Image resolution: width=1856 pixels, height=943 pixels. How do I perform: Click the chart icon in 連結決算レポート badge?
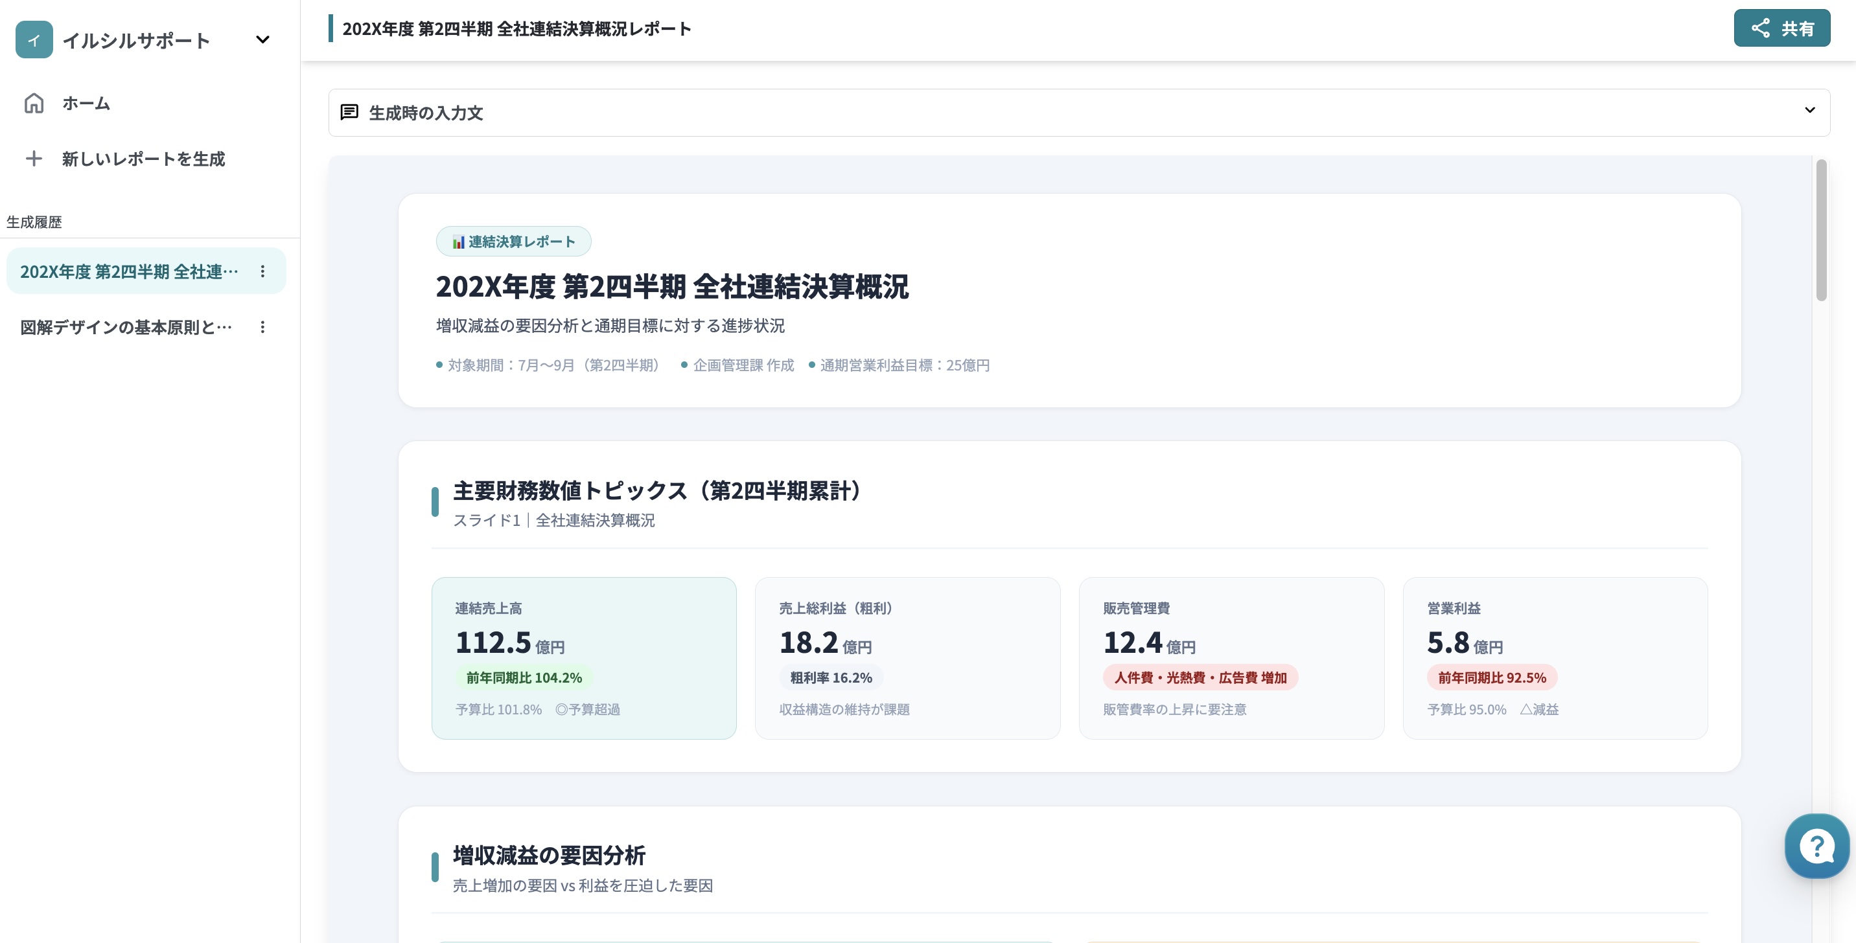click(458, 242)
